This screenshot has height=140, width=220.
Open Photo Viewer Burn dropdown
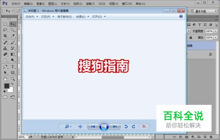coord(83,17)
